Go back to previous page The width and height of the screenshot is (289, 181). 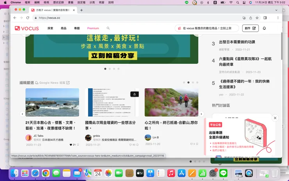[x=15, y=18]
